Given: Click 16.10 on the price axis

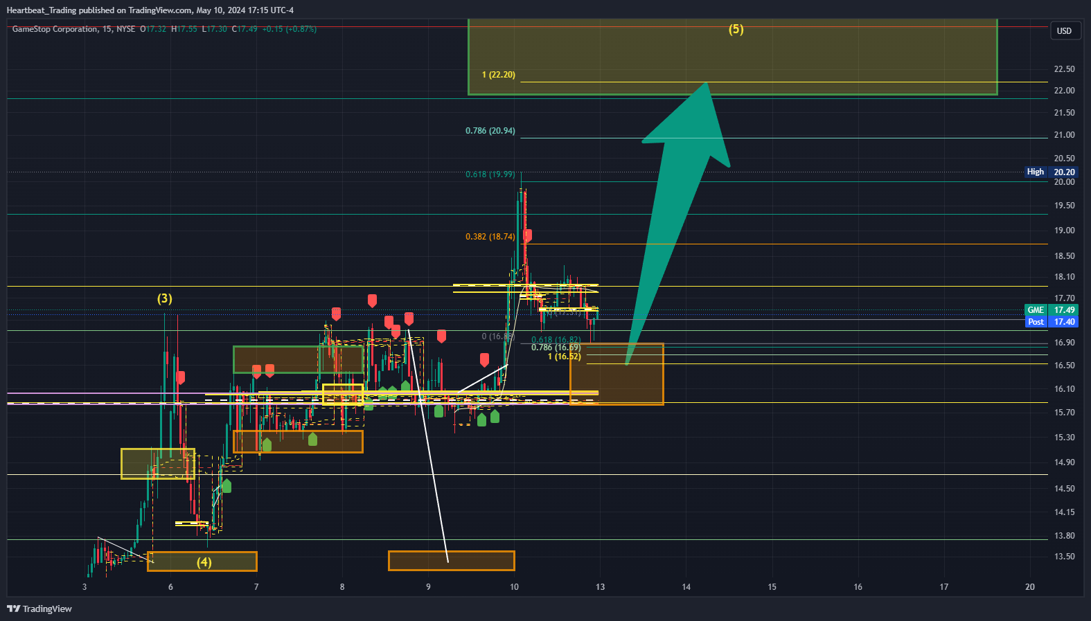Looking at the screenshot, I should 1064,389.
